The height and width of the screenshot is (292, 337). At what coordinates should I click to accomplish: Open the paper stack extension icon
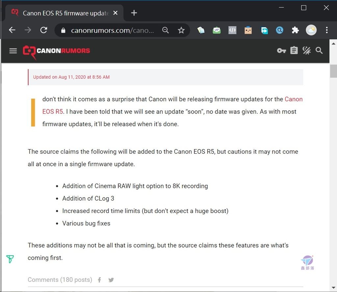201,30
